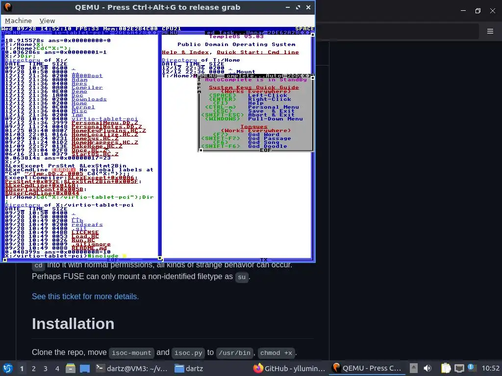Switch to workspace 4 in taskbar pager

[x=57, y=369]
